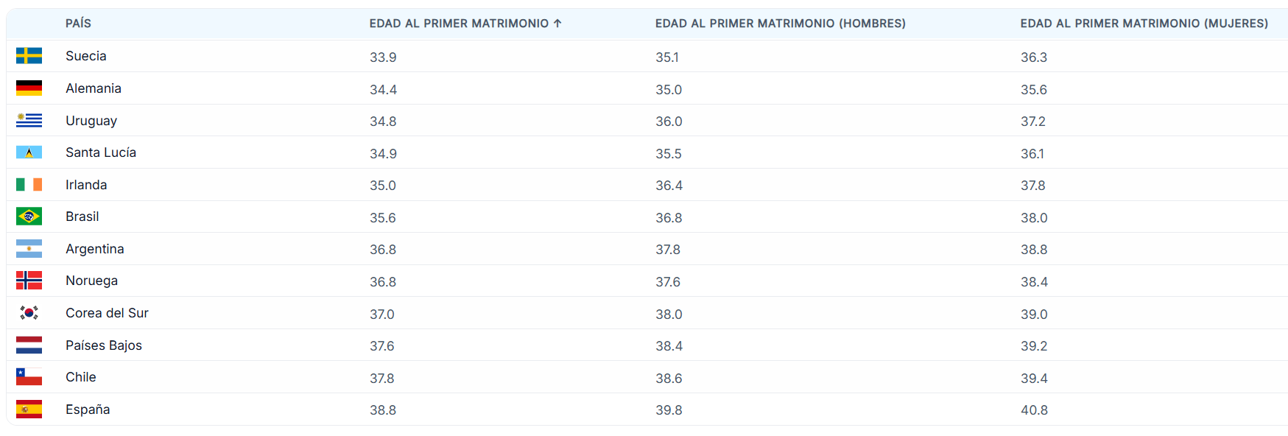Sort by the País column header

pyautogui.click(x=78, y=24)
